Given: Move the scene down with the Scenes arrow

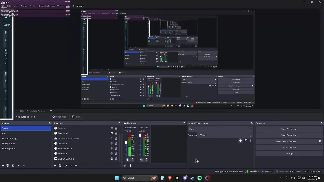Looking at the screenshot, I should tap(24, 166).
